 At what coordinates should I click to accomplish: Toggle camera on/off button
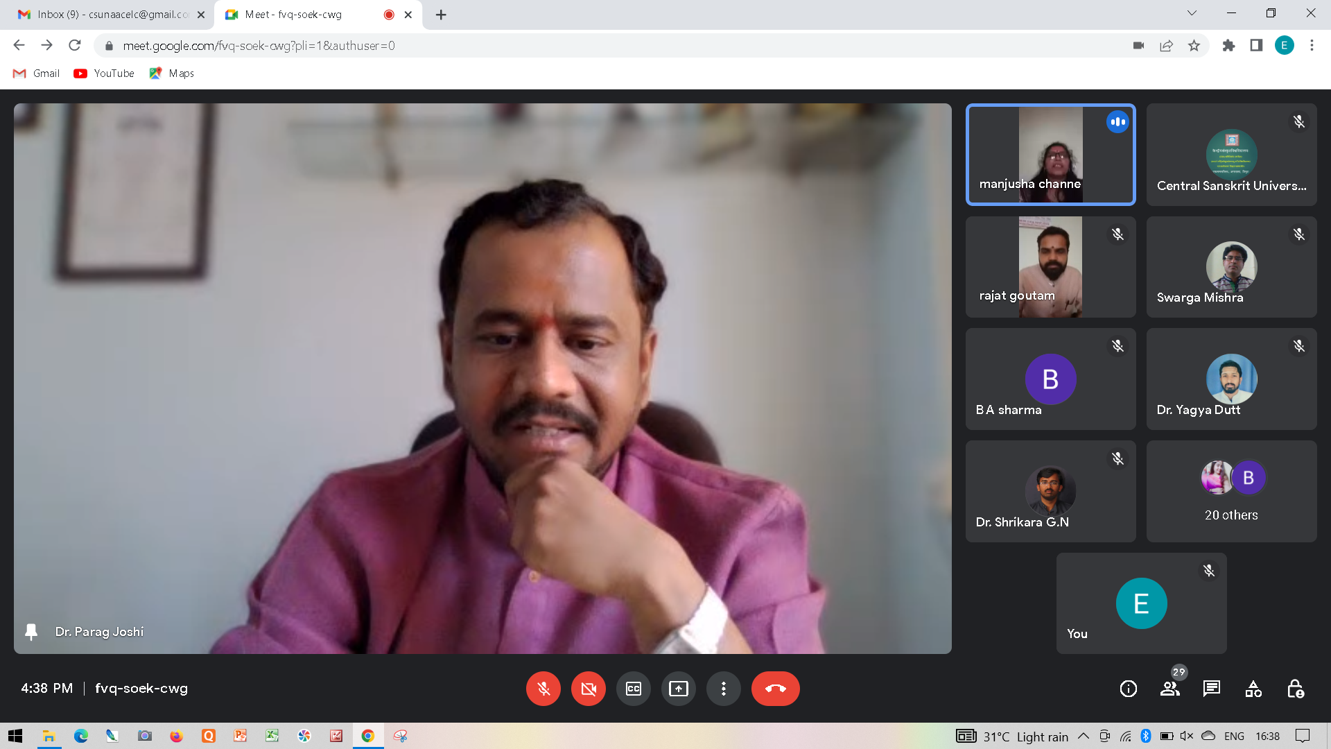(588, 689)
